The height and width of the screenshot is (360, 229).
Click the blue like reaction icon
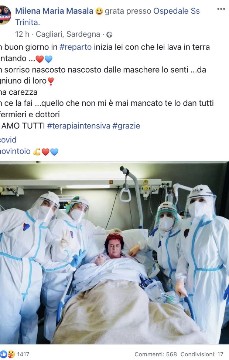pyautogui.click(x=3, y=354)
